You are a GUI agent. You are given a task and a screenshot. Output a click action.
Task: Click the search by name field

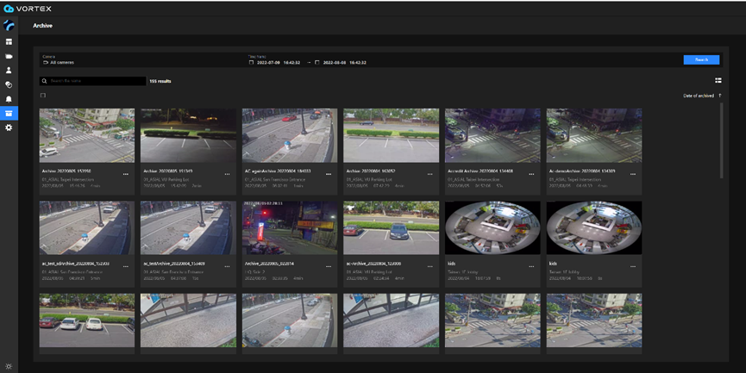click(x=95, y=81)
